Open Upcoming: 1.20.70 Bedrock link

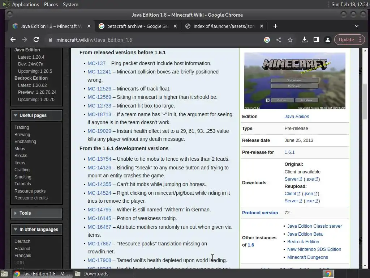pos(36,99)
